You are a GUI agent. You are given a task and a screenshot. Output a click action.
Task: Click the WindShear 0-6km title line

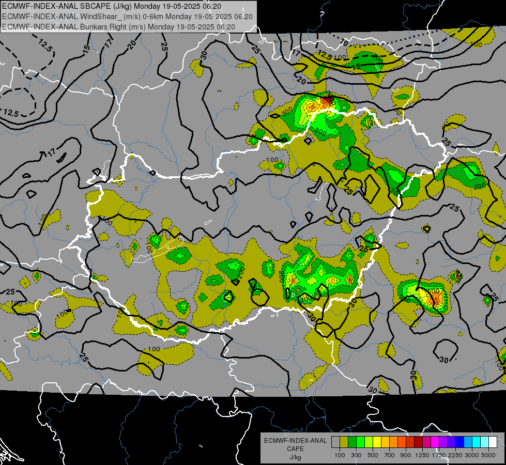point(128,17)
